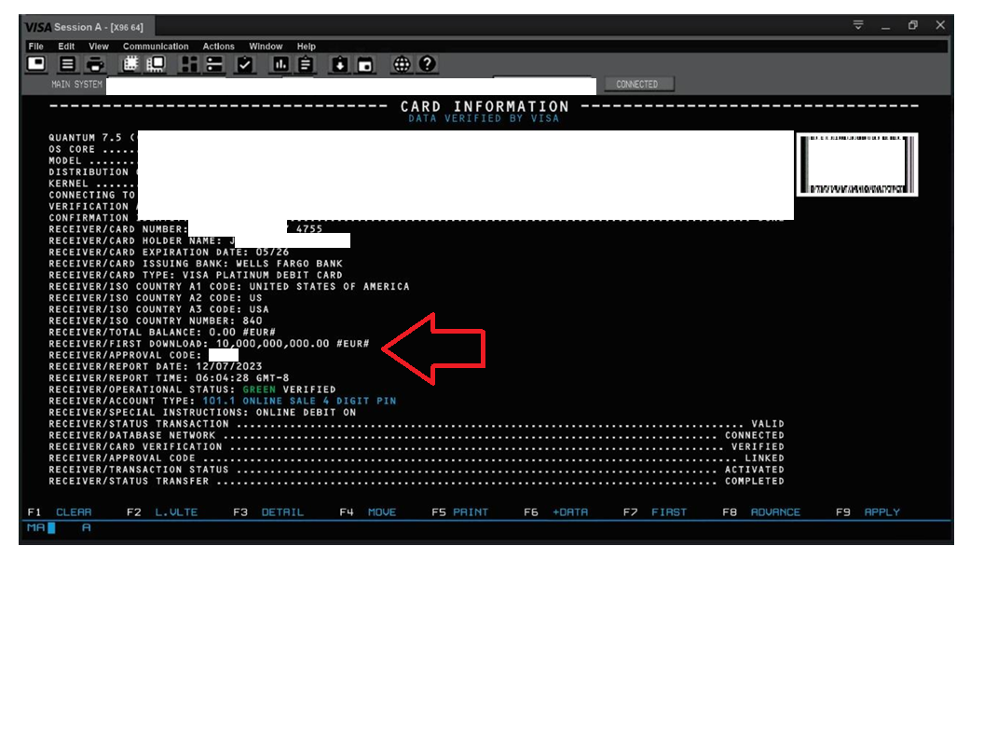This screenshot has width=997, height=751.
Task: Click the calendar icon in the toolbar
Action: point(365,64)
